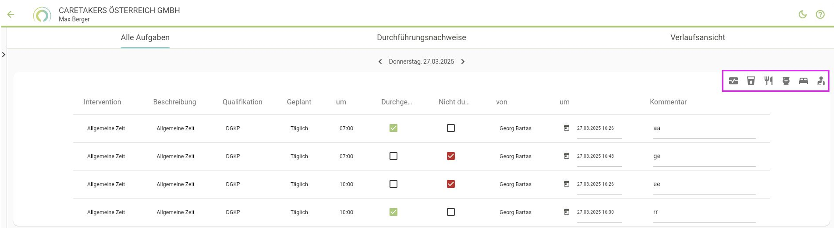The image size is (834, 228).
Task: Open calendar picker for 27.03.2025 16:48
Action: 566,156
